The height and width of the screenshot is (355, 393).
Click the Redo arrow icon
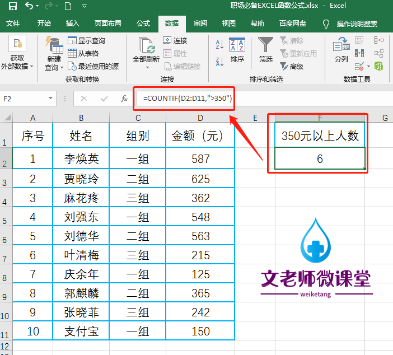click(x=49, y=6)
